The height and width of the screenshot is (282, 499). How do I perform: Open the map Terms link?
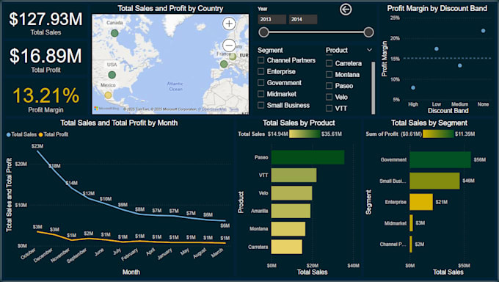tap(234, 109)
